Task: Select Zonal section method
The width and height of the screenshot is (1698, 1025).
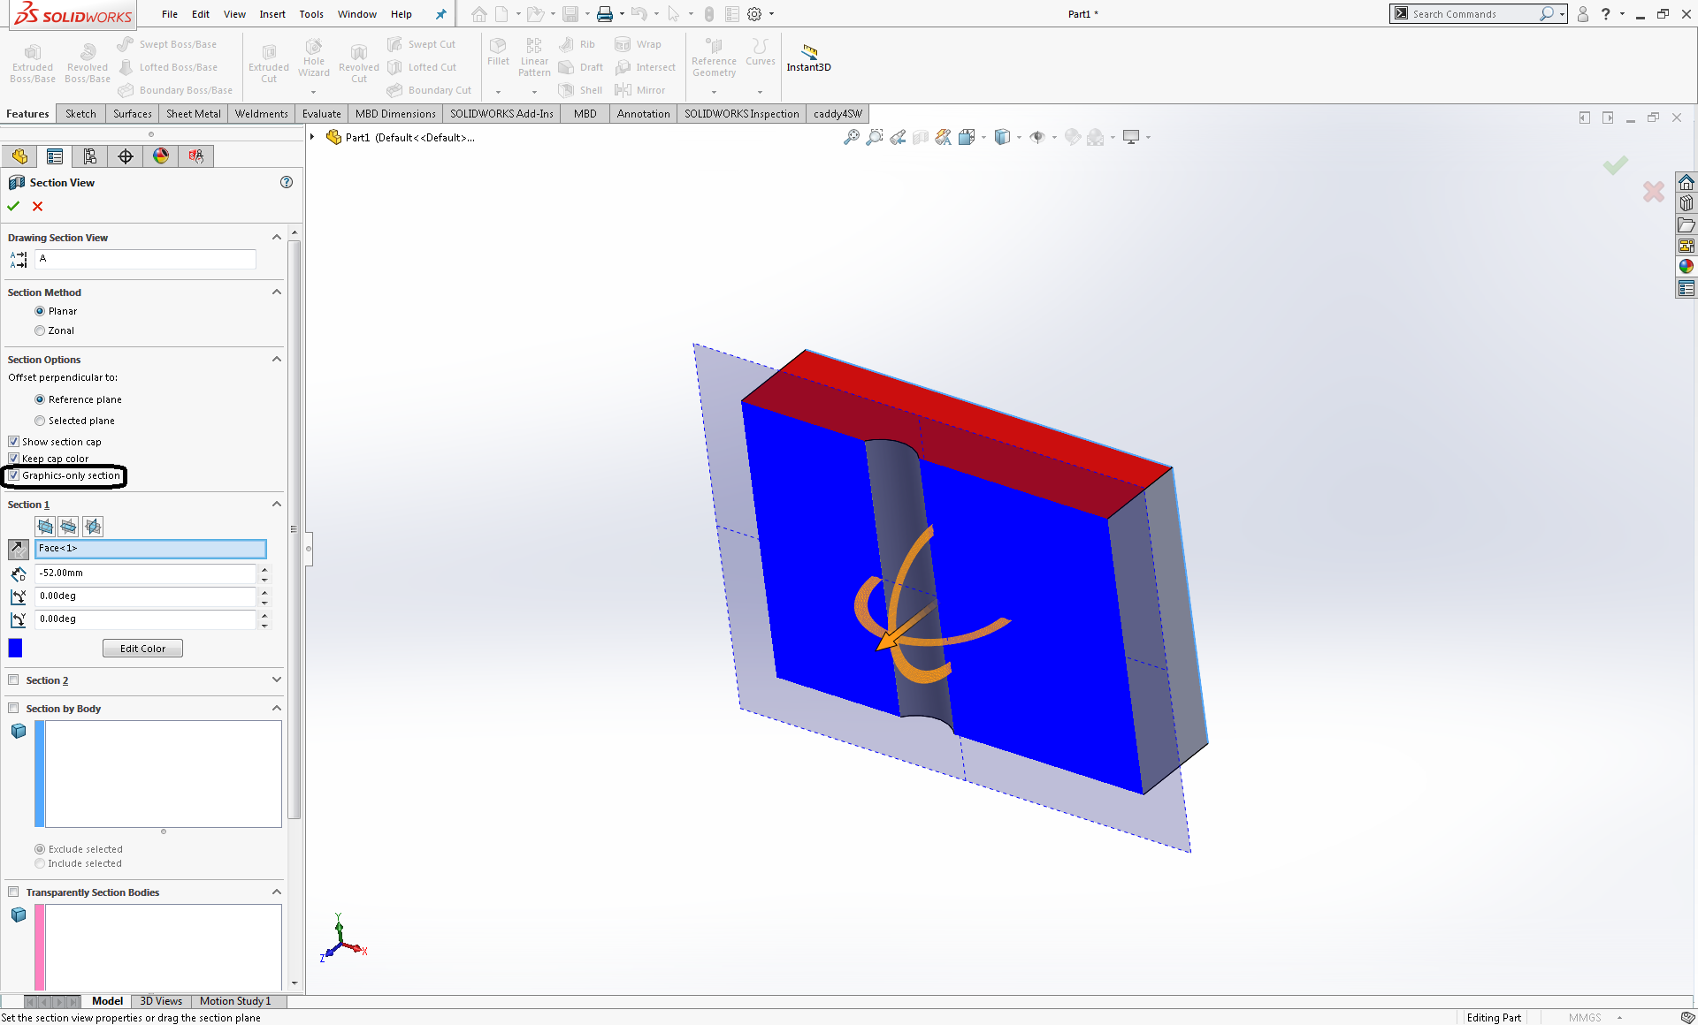Action: 40,330
